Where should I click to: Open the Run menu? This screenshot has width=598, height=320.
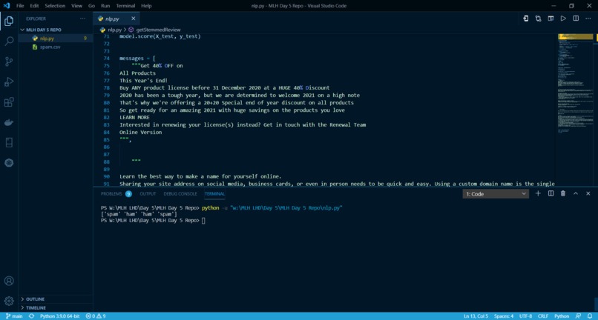click(105, 6)
